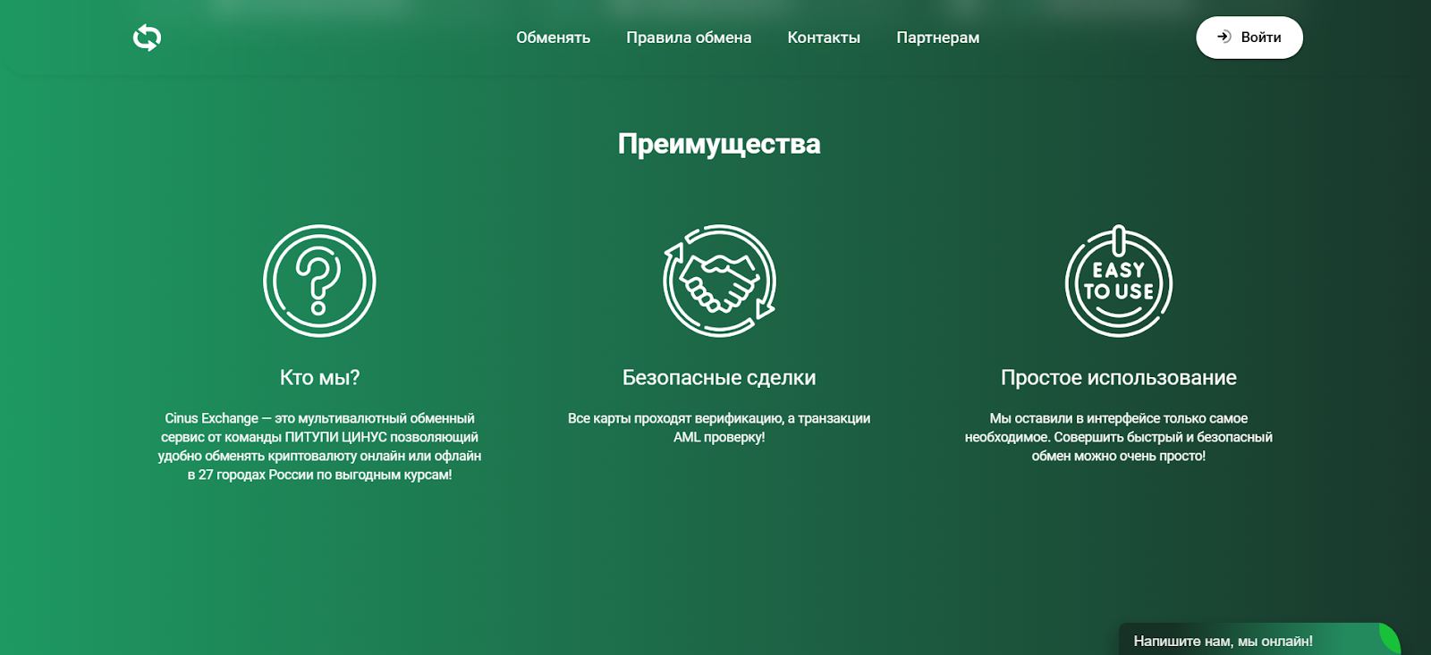The width and height of the screenshot is (1431, 655).
Task: Click the AML verification description text
Action: pyautogui.click(x=719, y=427)
